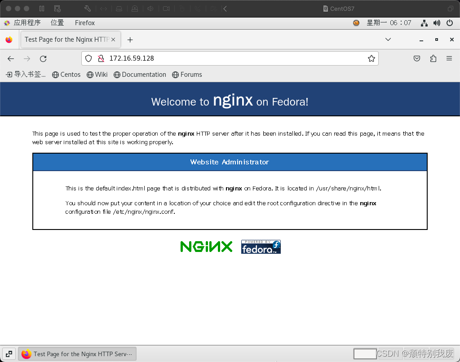Open the Documentation bookmark
Image resolution: width=460 pixels, height=362 pixels.
pos(140,75)
